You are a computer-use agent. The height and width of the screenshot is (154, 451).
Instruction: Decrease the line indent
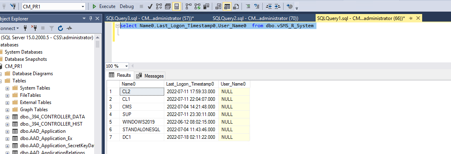tap(269, 6)
